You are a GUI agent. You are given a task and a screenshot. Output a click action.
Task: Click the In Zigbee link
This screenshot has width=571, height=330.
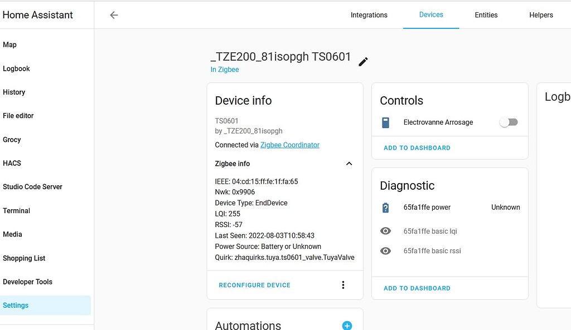[x=224, y=69]
